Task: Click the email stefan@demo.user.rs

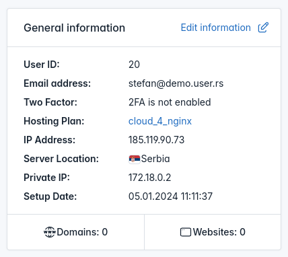Action: pos(176,83)
